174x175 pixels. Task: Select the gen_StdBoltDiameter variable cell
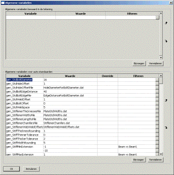click(25, 80)
